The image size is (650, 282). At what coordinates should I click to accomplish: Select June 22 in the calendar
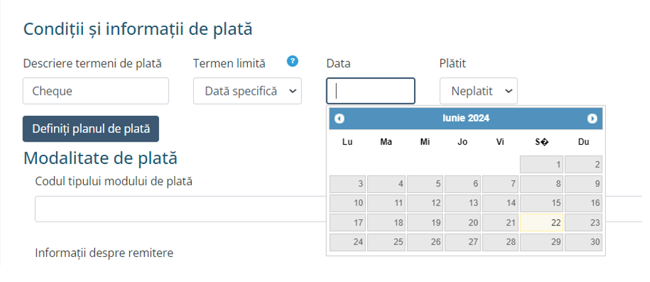pos(541,223)
